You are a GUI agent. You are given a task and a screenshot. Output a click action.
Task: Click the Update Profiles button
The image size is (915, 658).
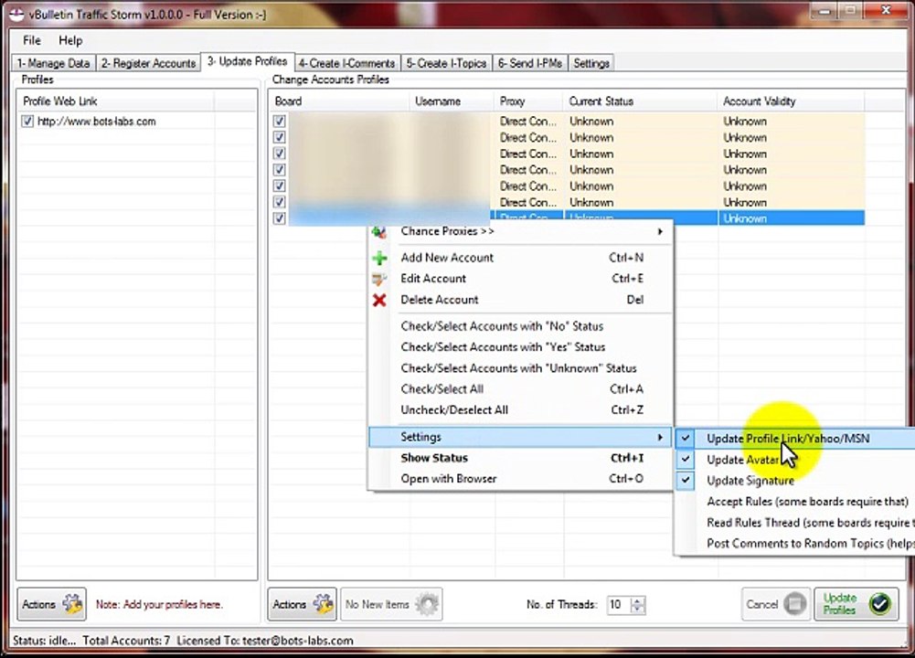tap(856, 604)
